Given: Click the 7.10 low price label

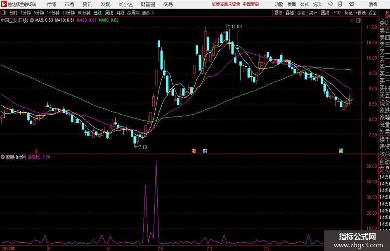Looking at the screenshot, I should click(x=143, y=147).
